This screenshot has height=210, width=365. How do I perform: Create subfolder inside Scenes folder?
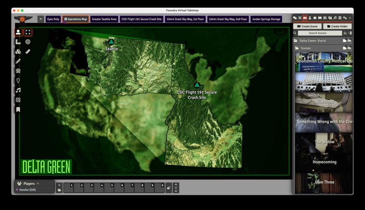(x=345, y=48)
